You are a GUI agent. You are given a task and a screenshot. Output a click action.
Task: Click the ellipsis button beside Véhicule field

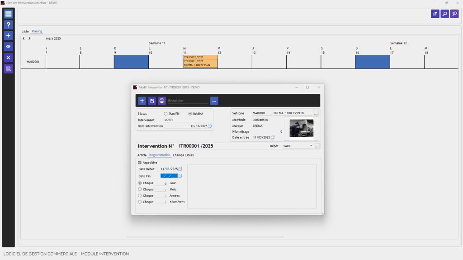[x=316, y=113]
